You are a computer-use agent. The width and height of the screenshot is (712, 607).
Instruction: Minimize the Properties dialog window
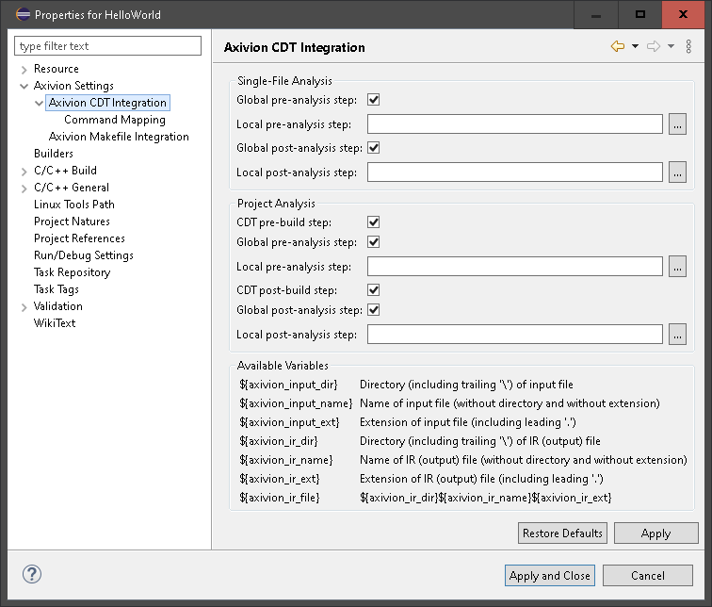(x=596, y=14)
